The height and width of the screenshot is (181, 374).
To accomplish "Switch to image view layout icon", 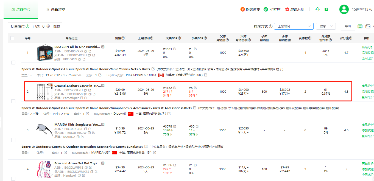I will pyautogui.click(x=368, y=26).
